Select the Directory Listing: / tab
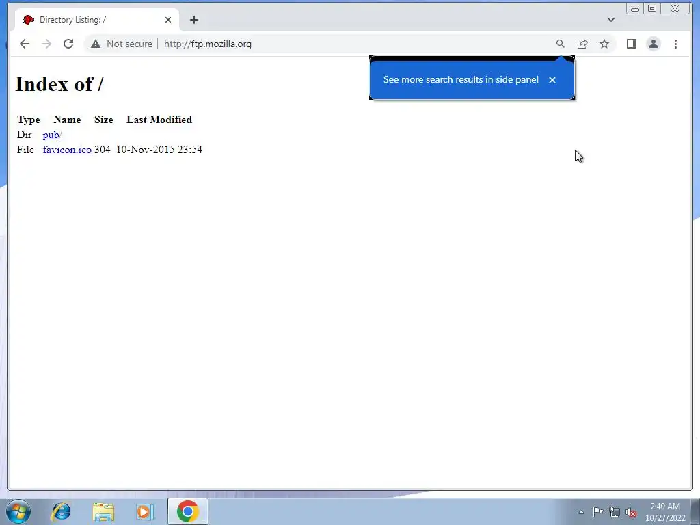Viewport: 700px width, 525px height. pyautogui.click(x=97, y=20)
